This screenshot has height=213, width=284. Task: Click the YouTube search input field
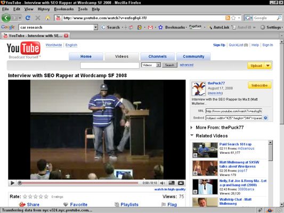110,65
